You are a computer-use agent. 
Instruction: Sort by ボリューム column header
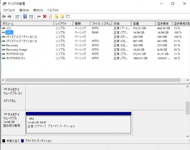[x=27, y=24]
